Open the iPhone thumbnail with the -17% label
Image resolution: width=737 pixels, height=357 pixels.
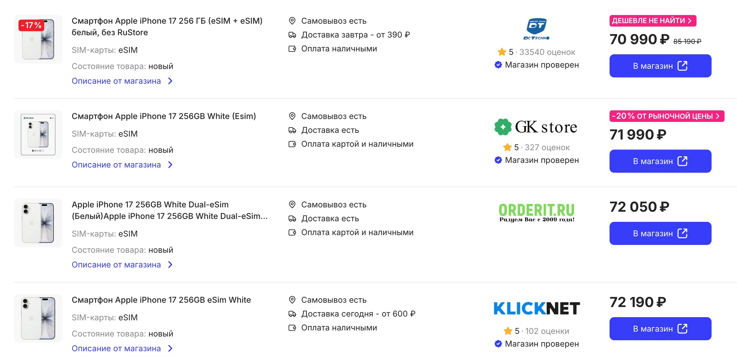coord(38,39)
